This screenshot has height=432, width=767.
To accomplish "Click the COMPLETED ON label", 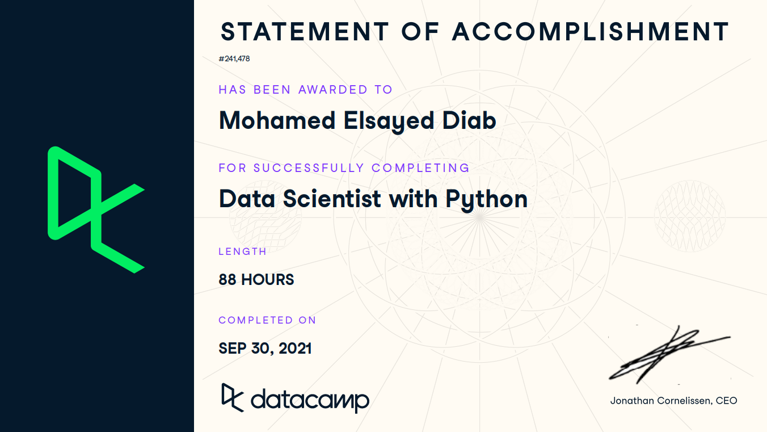I will 267,320.
